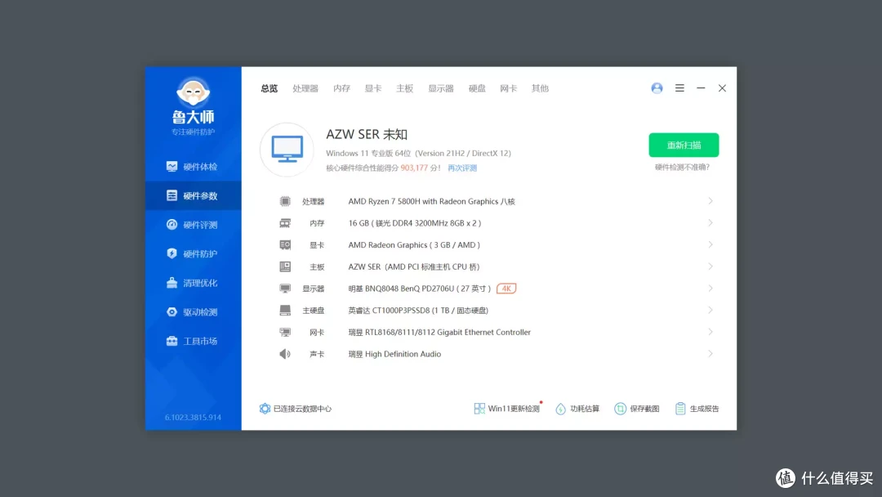Switch to the 网卡 tab
The image size is (882, 497).
(x=509, y=88)
